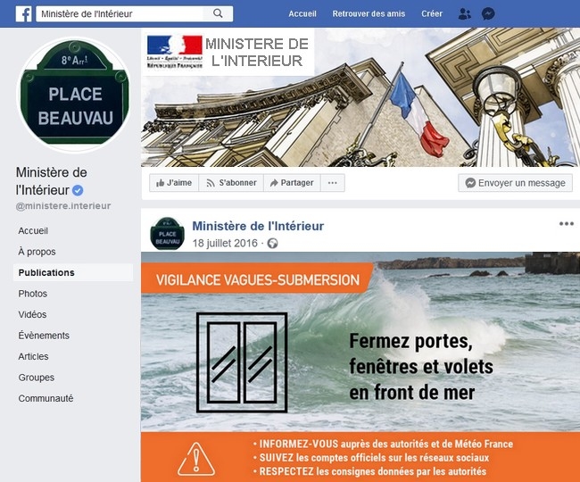The image size is (580, 482).
Task: Click the Partager share button
Action: 292,183
